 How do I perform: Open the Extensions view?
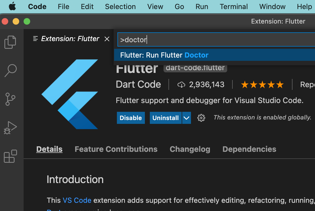(10, 156)
